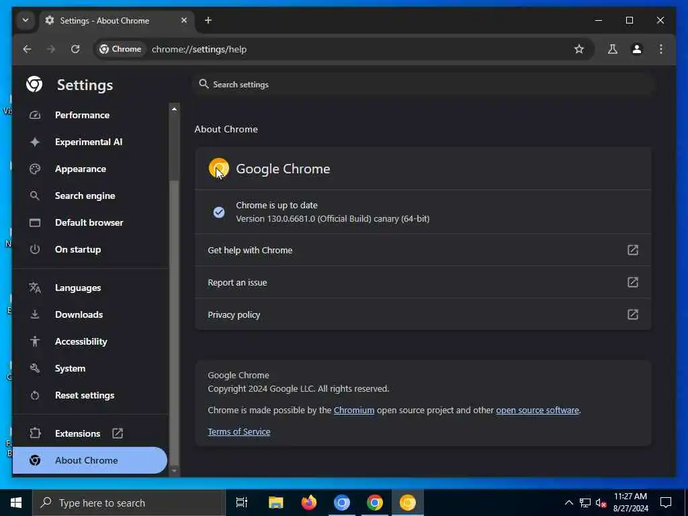Click the muted volume tray icon

coord(601,503)
